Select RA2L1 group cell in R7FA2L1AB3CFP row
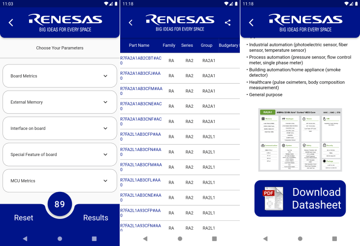Image resolution: width=360 pixels, height=246 pixels. click(x=209, y=137)
